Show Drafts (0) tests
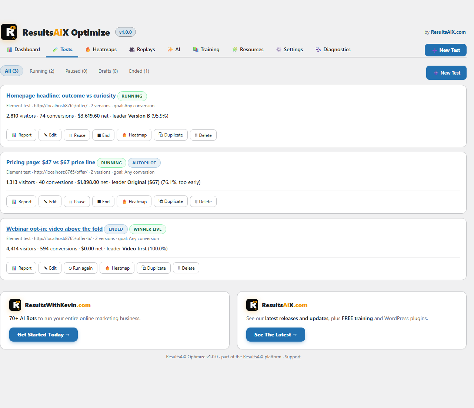This screenshot has height=408, width=474. [x=108, y=71]
